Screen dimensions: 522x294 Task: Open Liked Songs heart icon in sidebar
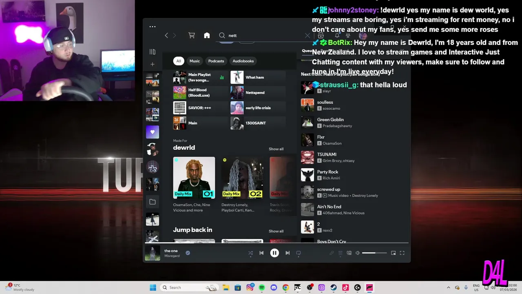153,132
